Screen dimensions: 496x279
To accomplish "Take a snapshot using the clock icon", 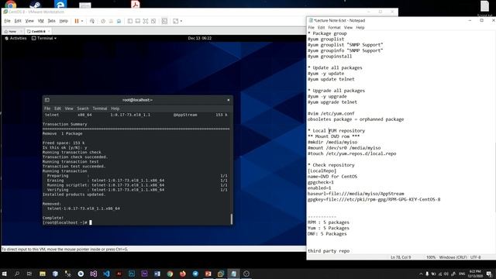I will (103, 21).
